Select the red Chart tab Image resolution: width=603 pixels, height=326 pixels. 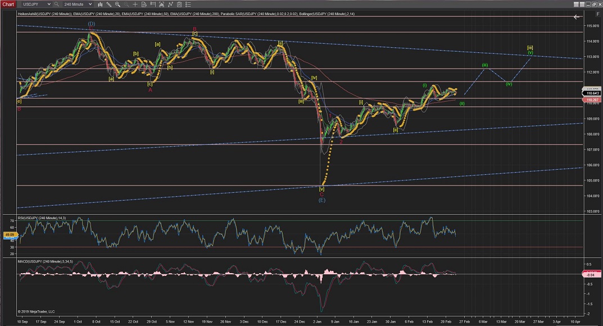pyautogui.click(x=8, y=4)
